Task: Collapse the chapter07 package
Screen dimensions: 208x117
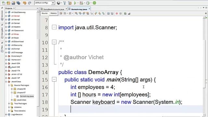Action: (12, 93)
